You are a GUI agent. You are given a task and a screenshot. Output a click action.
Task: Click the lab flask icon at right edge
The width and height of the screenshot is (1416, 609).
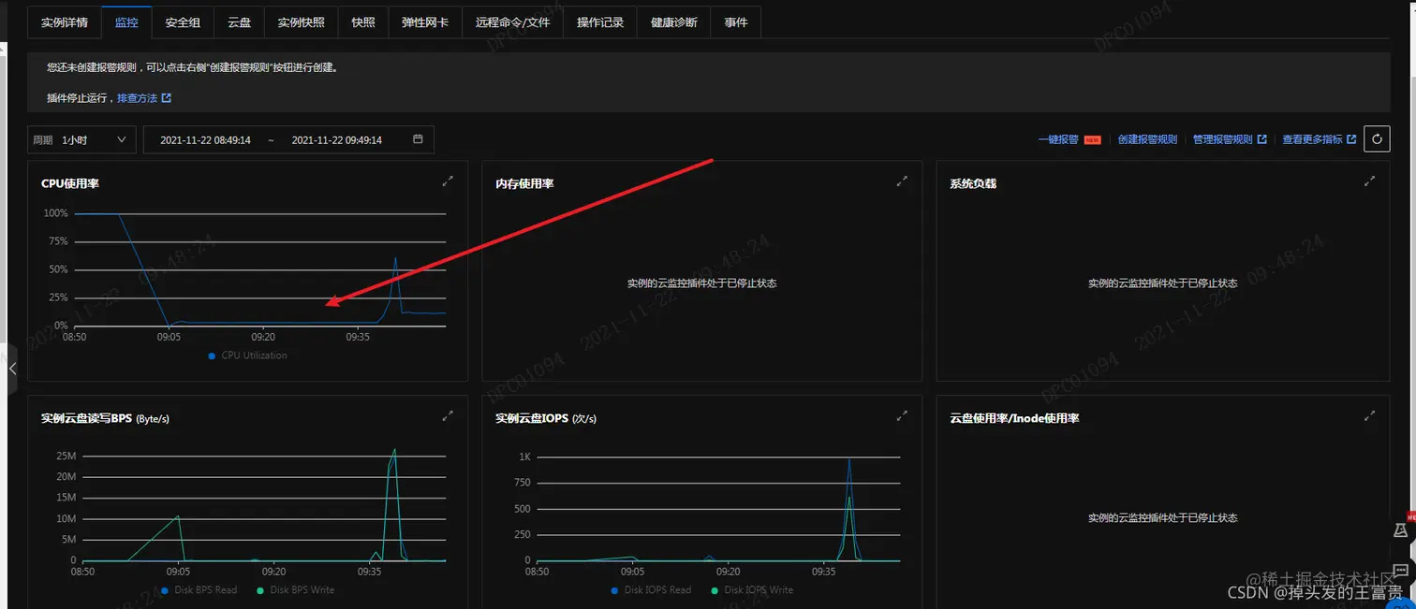point(1401,530)
